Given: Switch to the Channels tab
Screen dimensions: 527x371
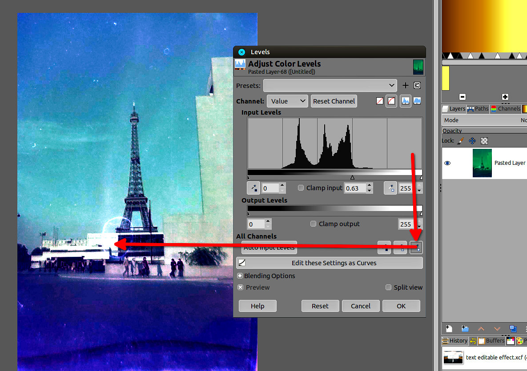Looking at the screenshot, I should pos(506,108).
